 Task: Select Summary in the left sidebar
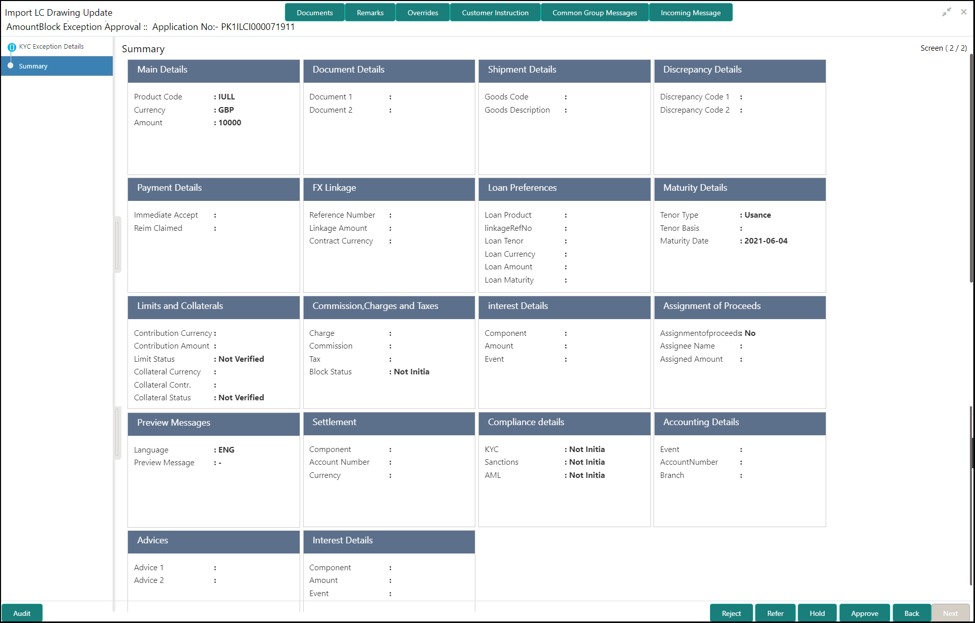34,66
